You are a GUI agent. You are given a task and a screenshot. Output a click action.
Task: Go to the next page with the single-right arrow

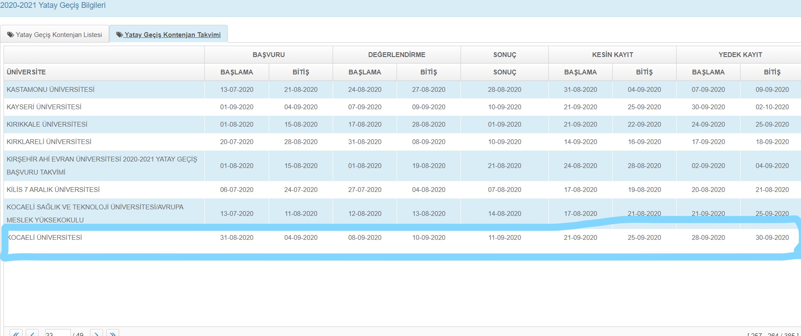(x=97, y=334)
